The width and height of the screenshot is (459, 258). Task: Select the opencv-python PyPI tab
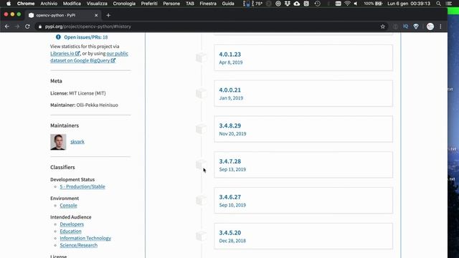click(63, 15)
